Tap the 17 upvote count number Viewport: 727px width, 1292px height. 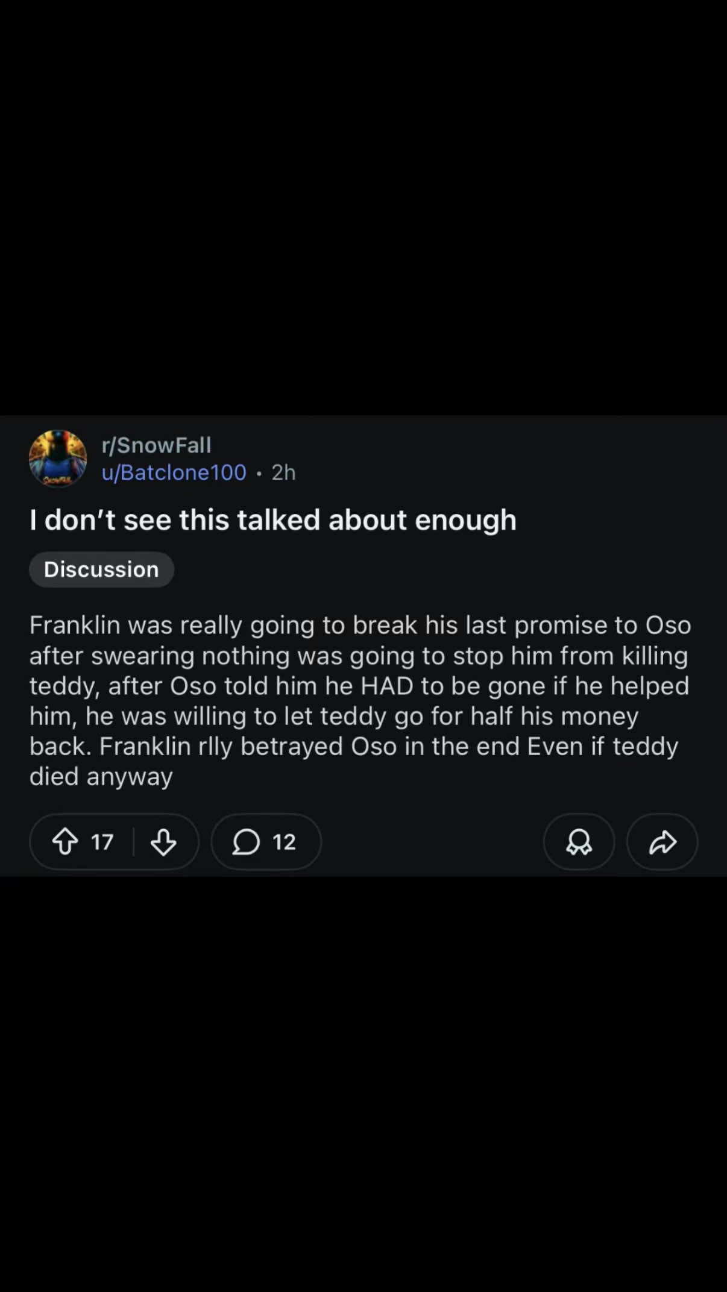pos(102,842)
